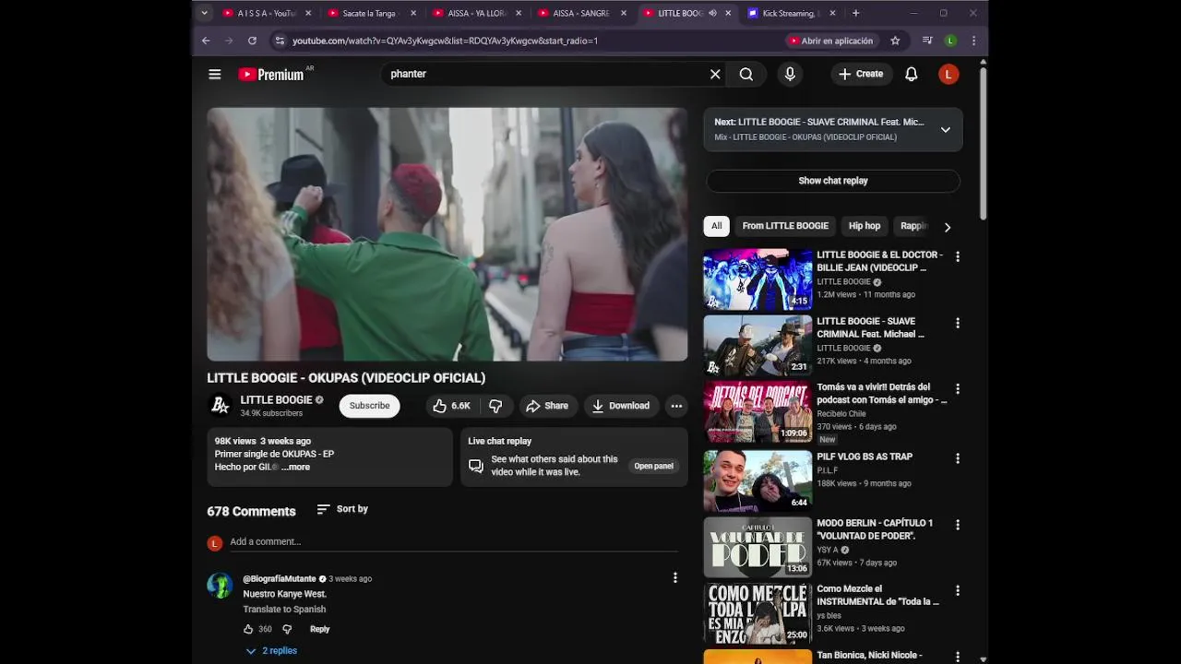Click the Create button

[860, 75]
